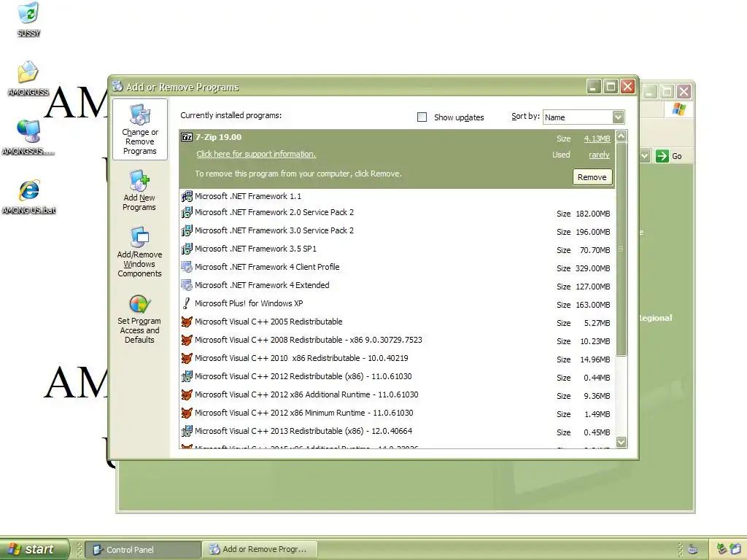Open the SUSSY recycle bin desktop icon
747x560 pixels.
[28, 13]
